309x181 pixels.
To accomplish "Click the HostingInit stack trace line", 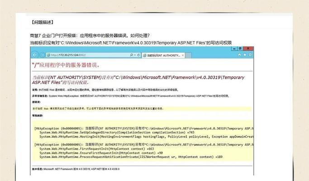I will pos(147,137).
